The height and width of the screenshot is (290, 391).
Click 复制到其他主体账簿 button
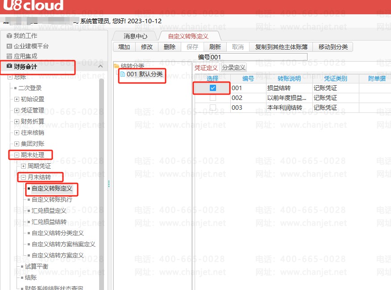click(x=281, y=47)
